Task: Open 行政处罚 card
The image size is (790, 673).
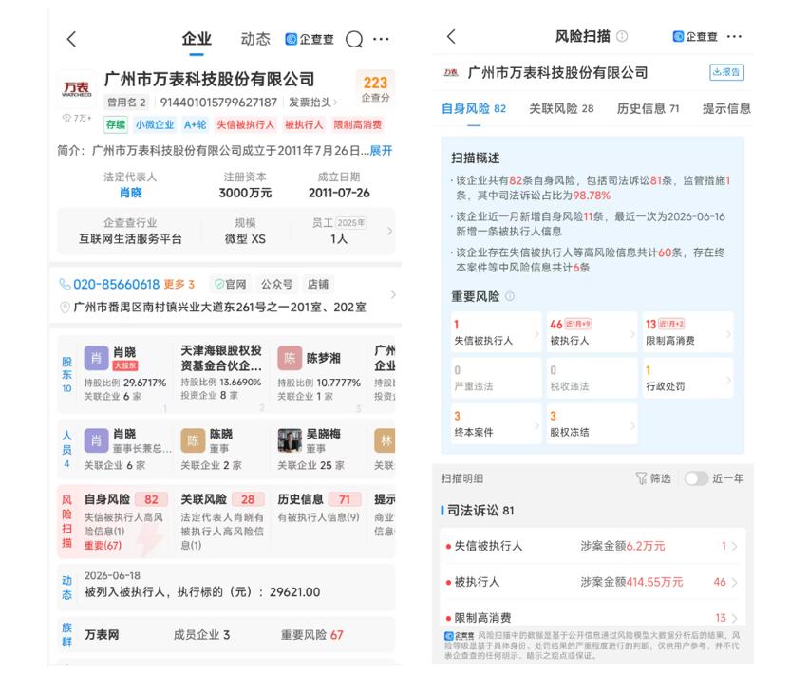Action: (x=688, y=379)
